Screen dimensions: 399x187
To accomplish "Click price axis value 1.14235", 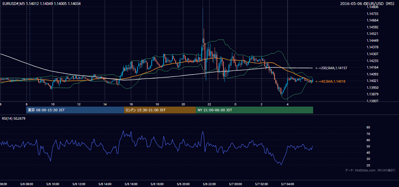I will click(x=372, y=61).
